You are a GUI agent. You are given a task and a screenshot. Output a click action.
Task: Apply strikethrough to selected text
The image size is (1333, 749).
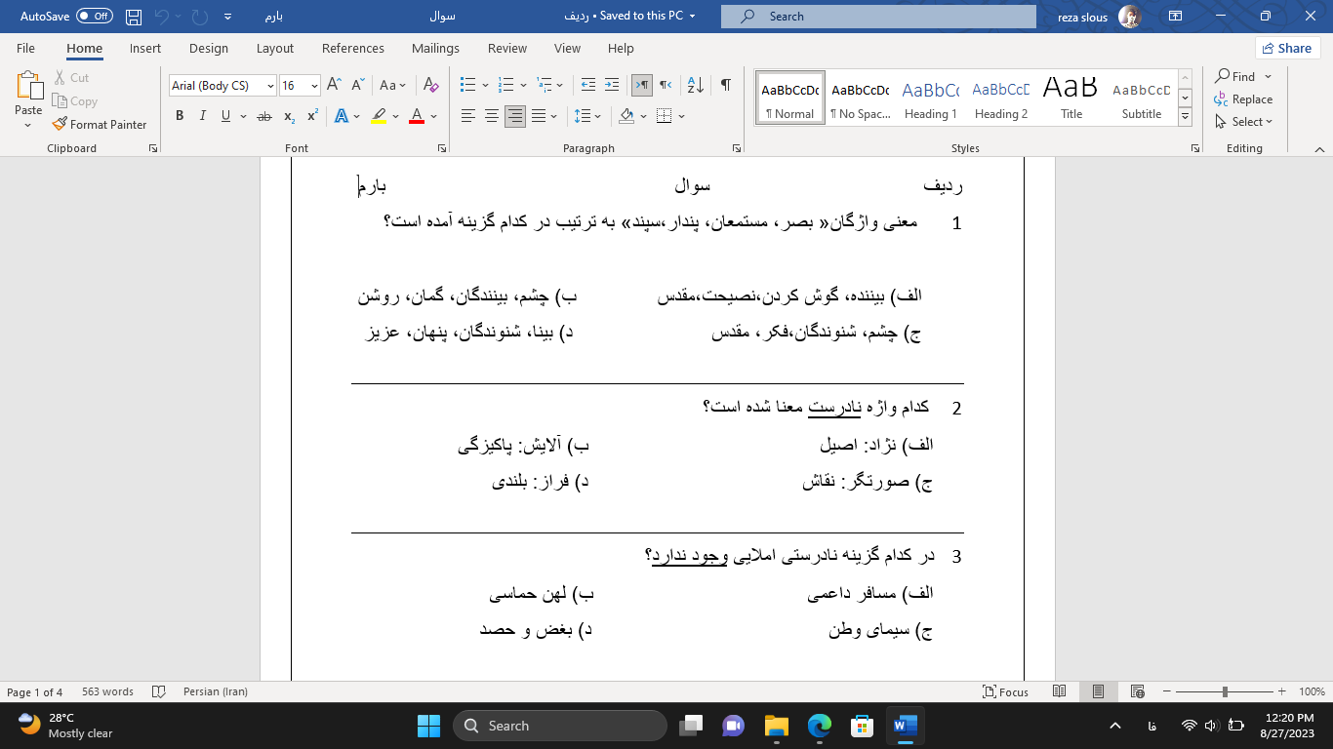263,115
